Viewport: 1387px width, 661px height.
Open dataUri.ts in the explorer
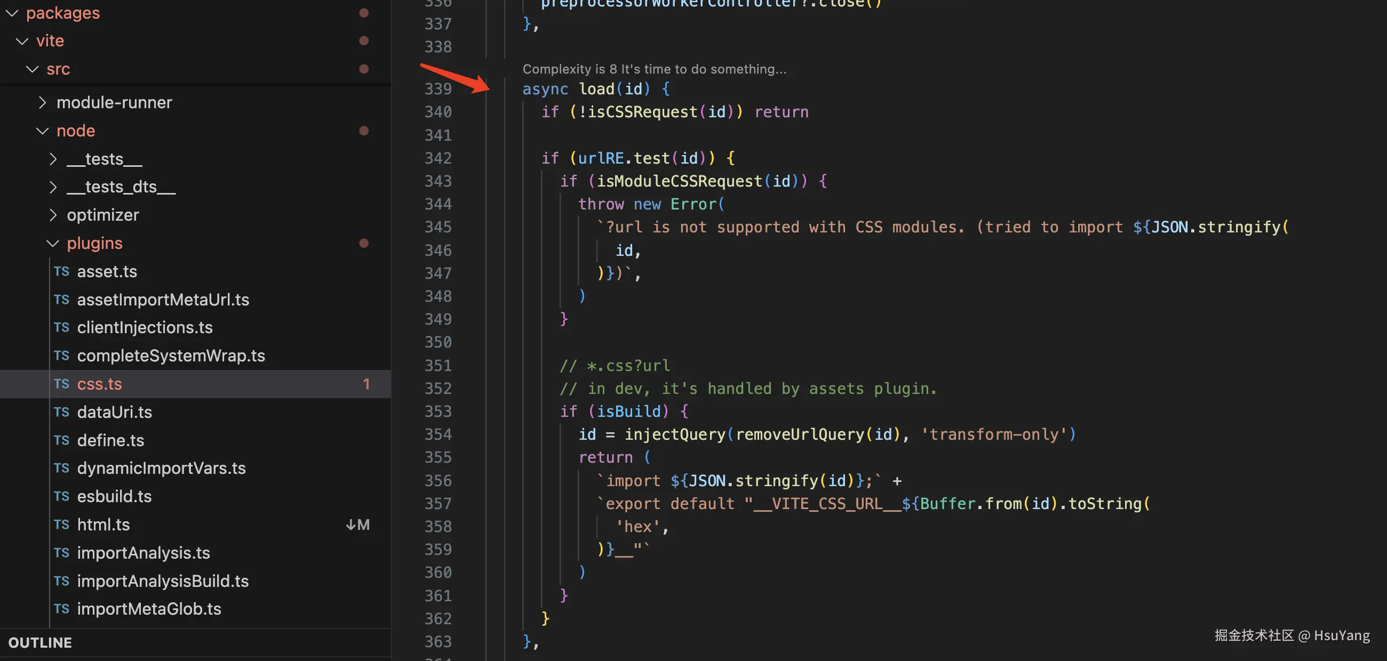point(114,412)
